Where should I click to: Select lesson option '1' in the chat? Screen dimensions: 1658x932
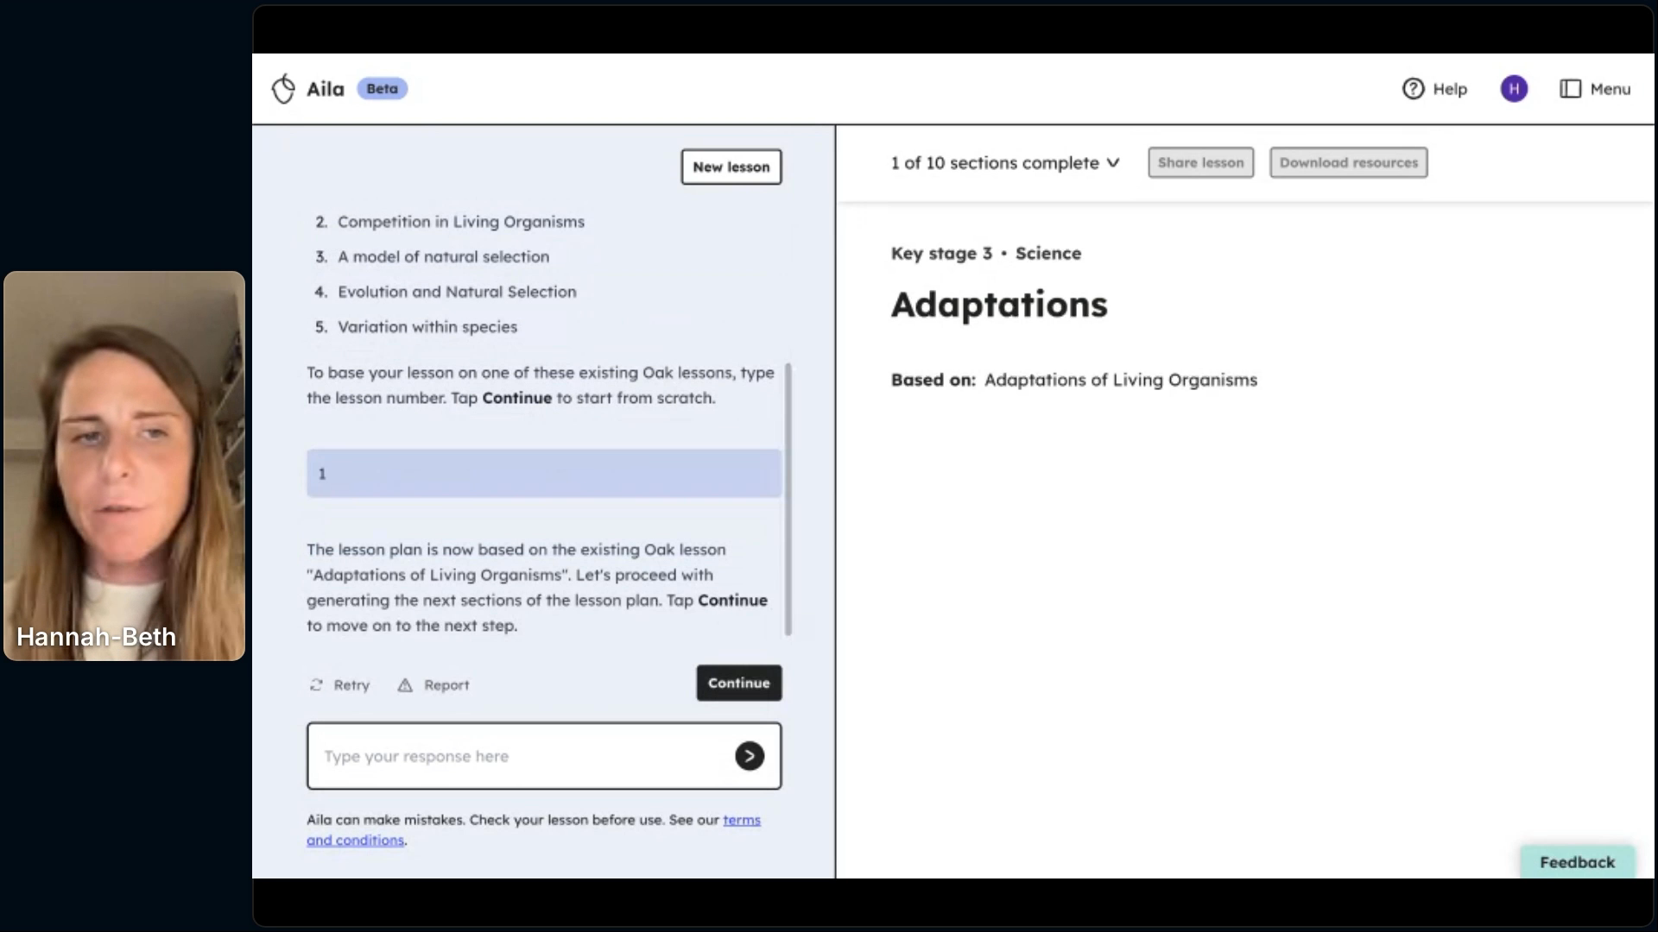point(543,473)
